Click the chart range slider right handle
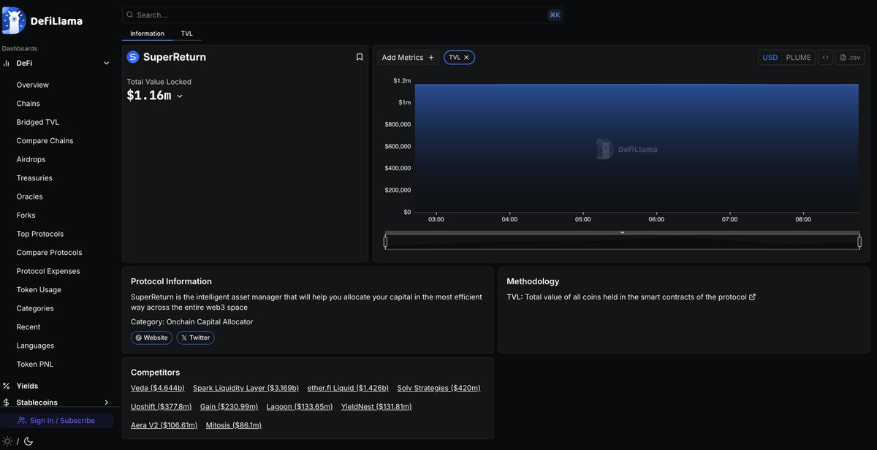This screenshot has width=877, height=450. 859,241
